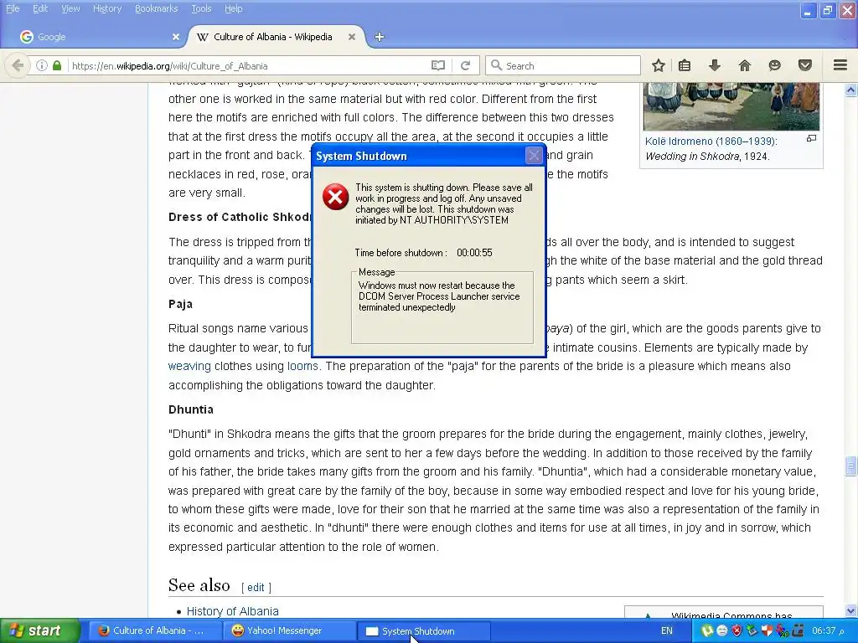Open site information icon in address bar

pyautogui.click(x=42, y=65)
